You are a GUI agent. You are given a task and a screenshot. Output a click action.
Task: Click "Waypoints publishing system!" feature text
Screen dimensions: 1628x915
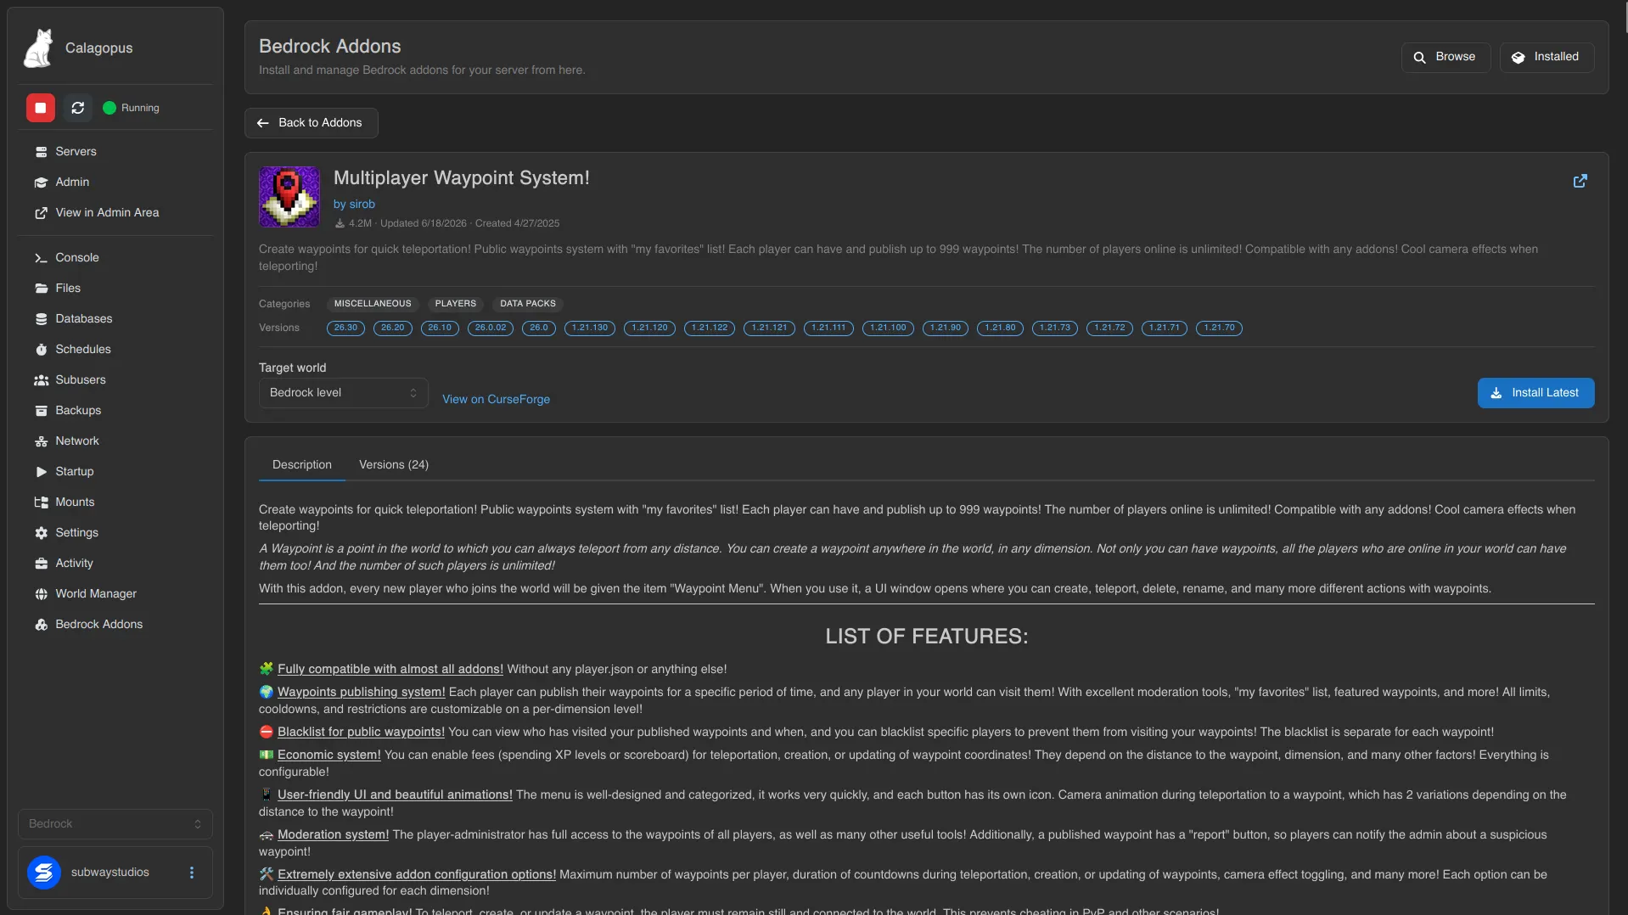[x=362, y=693]
